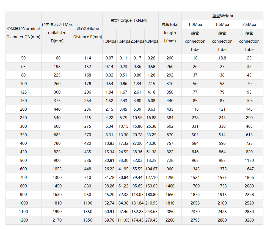Select the 2.5Mpa header under Weight

coord(249,24)
